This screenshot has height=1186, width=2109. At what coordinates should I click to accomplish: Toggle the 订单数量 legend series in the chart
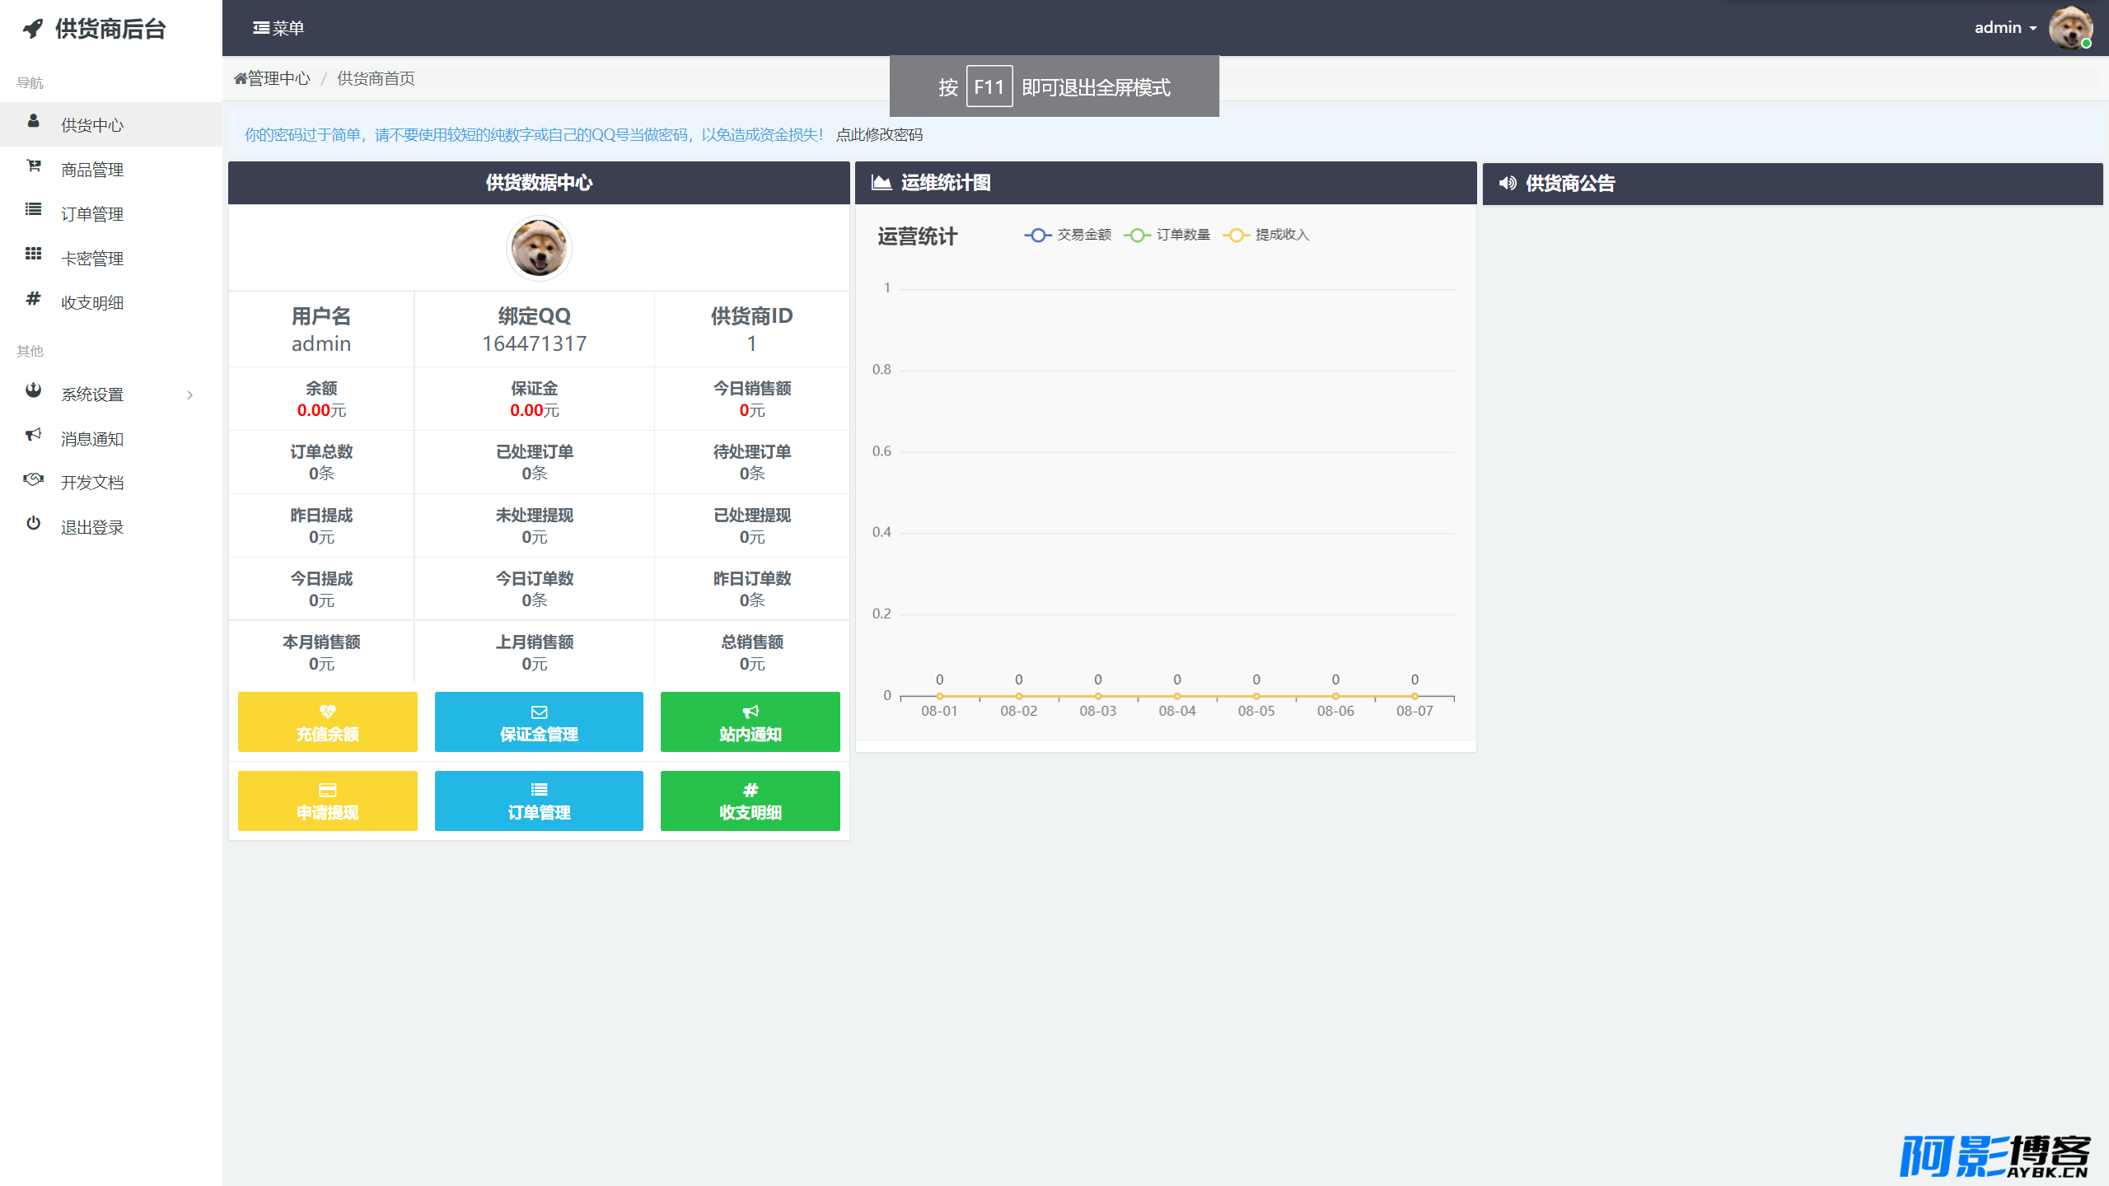(1167, 236)
